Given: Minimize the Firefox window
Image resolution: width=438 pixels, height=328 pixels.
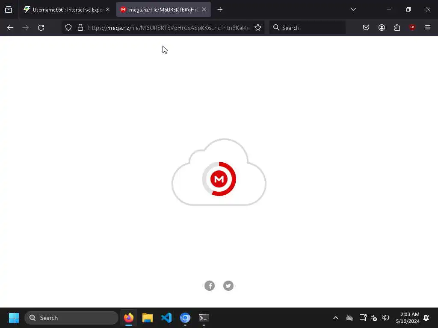Looking at the screenshot, I should click(389, 10).
